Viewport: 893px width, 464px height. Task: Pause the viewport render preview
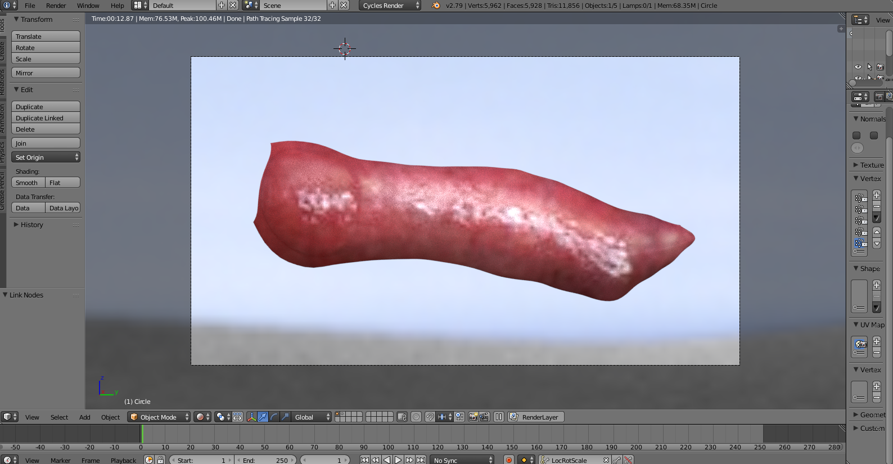(x=499, y=417)
